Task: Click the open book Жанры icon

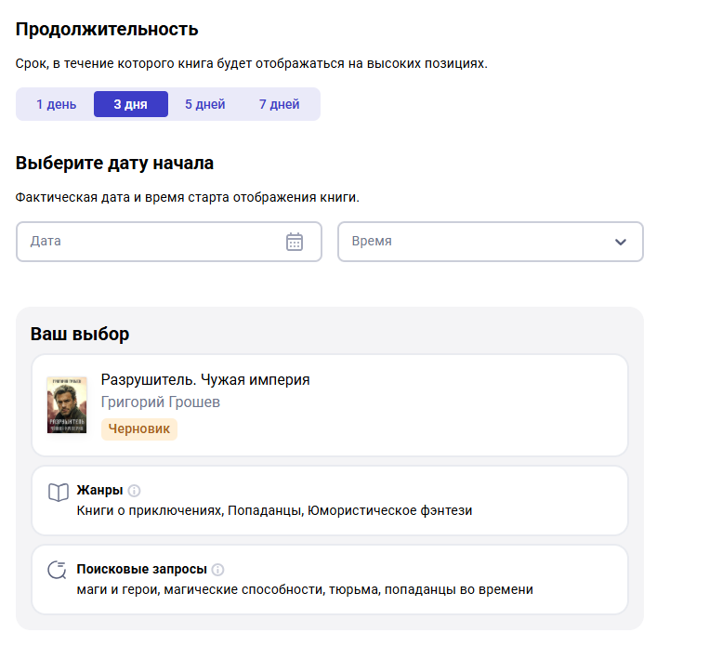Action: 59,493
